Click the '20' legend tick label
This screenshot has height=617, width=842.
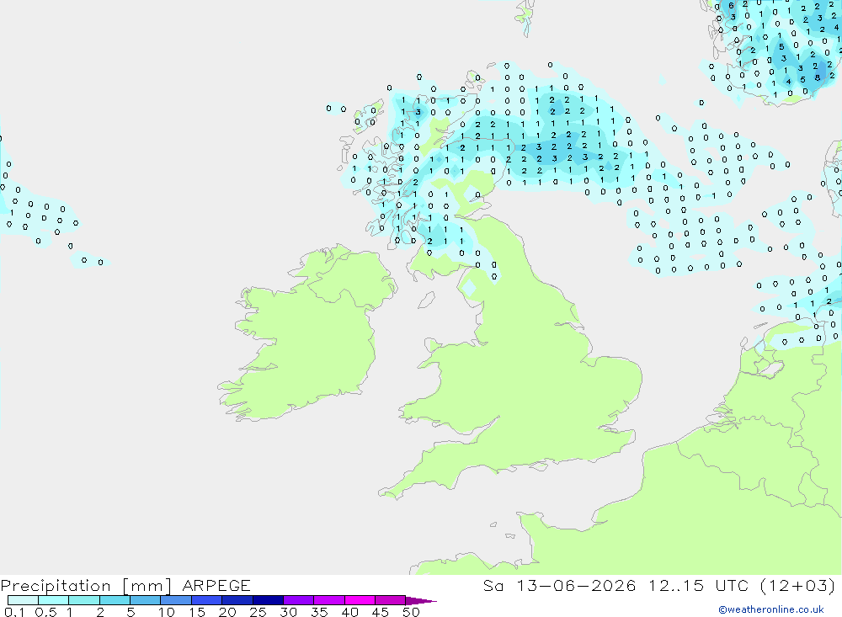click(x=227, y=612)
